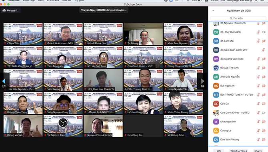Screen dimensions: 268x152
Task: Collapse participants panel with the chevron
Action: [213, 10]
